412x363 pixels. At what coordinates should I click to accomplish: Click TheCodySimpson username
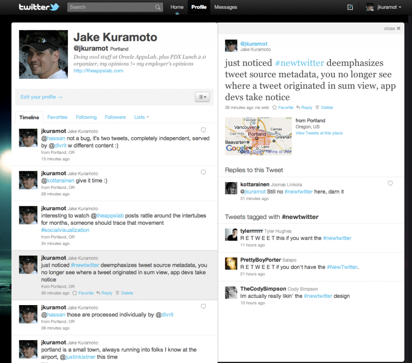(x=263, y=289)
